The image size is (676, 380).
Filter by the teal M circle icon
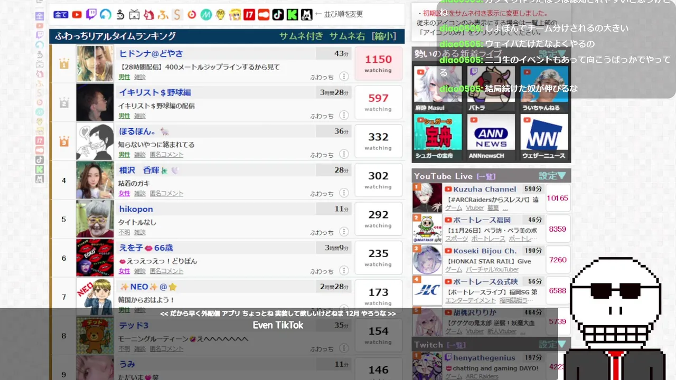(x=206, y=15)
